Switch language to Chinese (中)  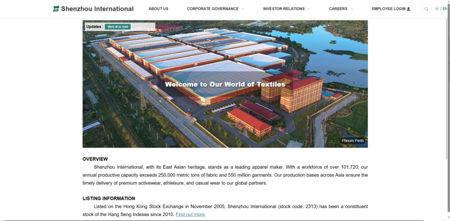(437, 9)
